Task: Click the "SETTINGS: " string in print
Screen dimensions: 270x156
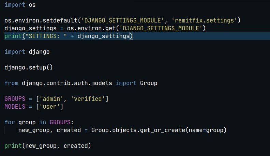Action: pyautogui.click(x=46, y=36)
